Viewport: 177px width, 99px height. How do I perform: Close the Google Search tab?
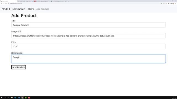point(33,1)
